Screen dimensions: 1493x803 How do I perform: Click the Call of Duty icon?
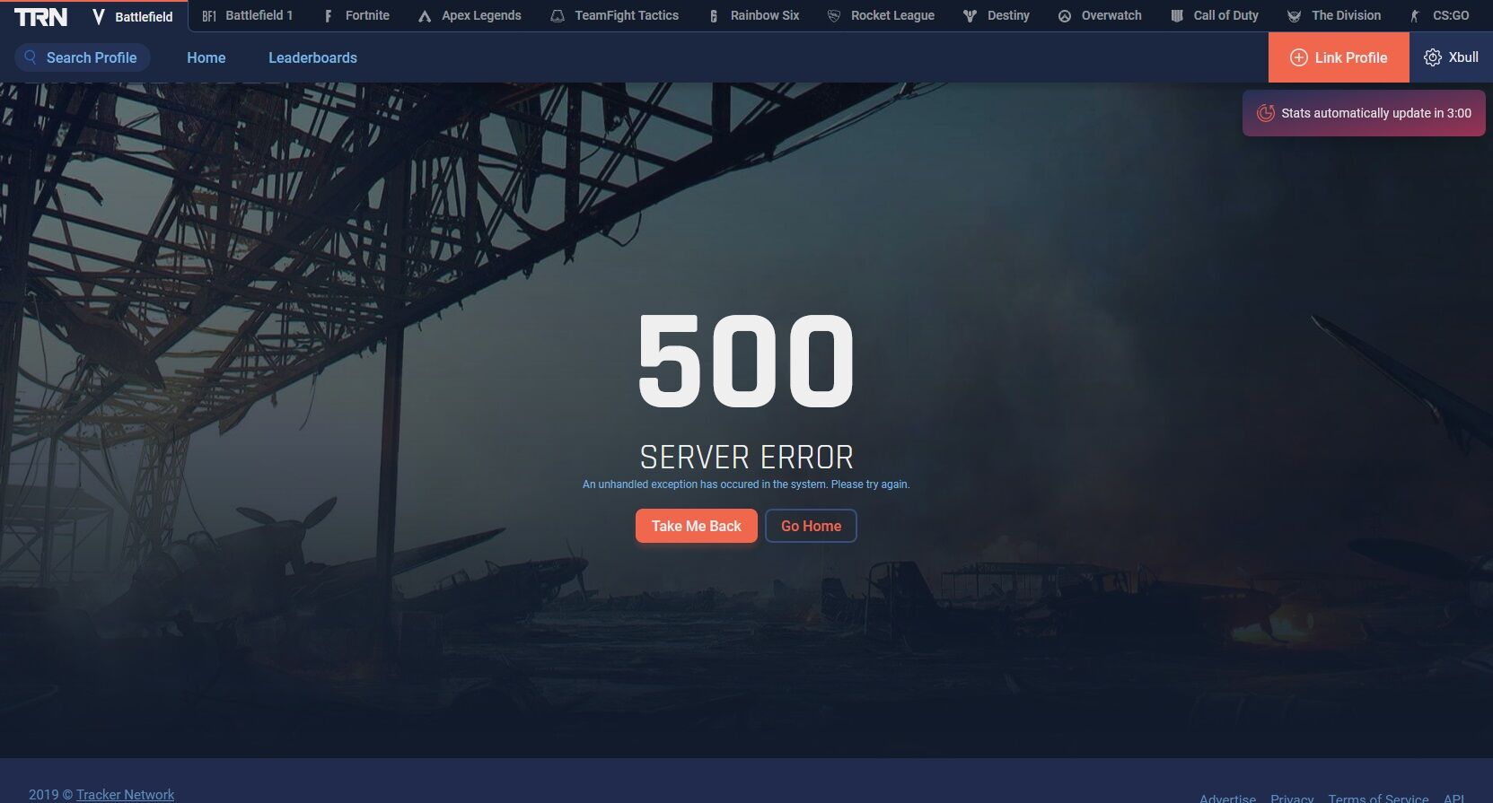(x=1177, y=16)
